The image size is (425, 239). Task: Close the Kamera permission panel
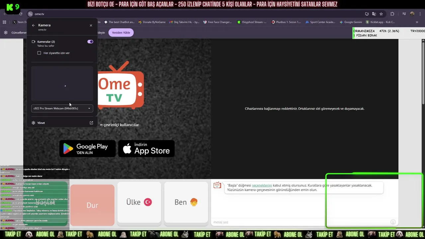pos(91,25)
